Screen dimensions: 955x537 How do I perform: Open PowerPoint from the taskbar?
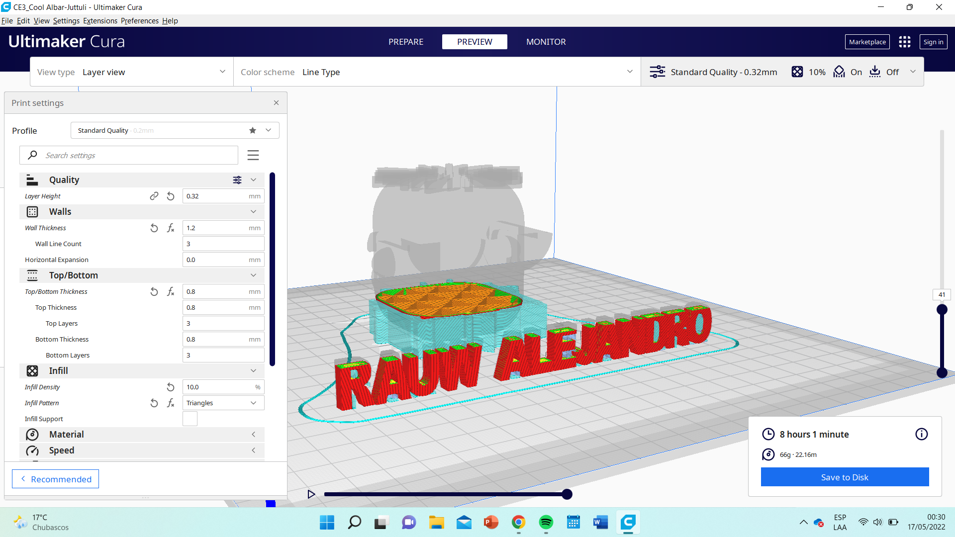[491, 522]
